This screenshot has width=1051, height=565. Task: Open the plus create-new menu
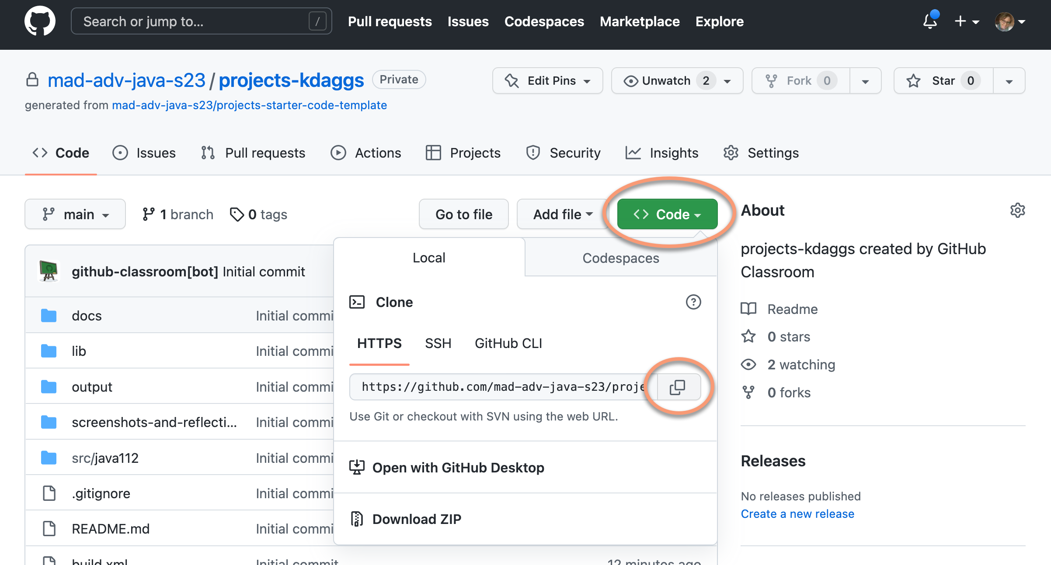tap(966, 21)
